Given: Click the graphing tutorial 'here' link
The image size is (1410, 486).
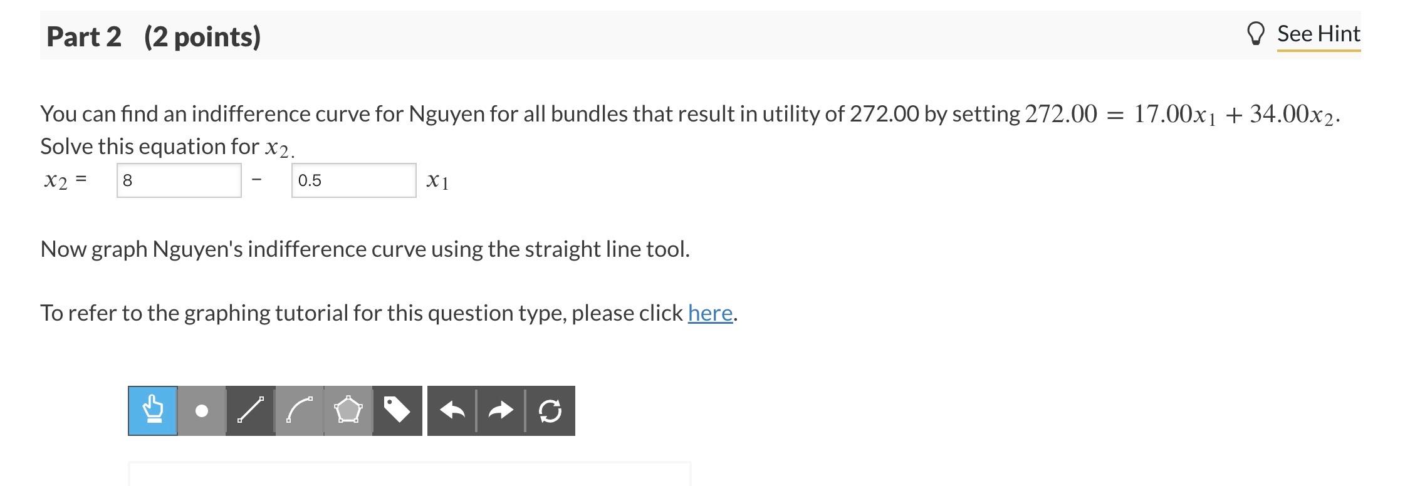Looking at the screenshot, I should 710,313.
